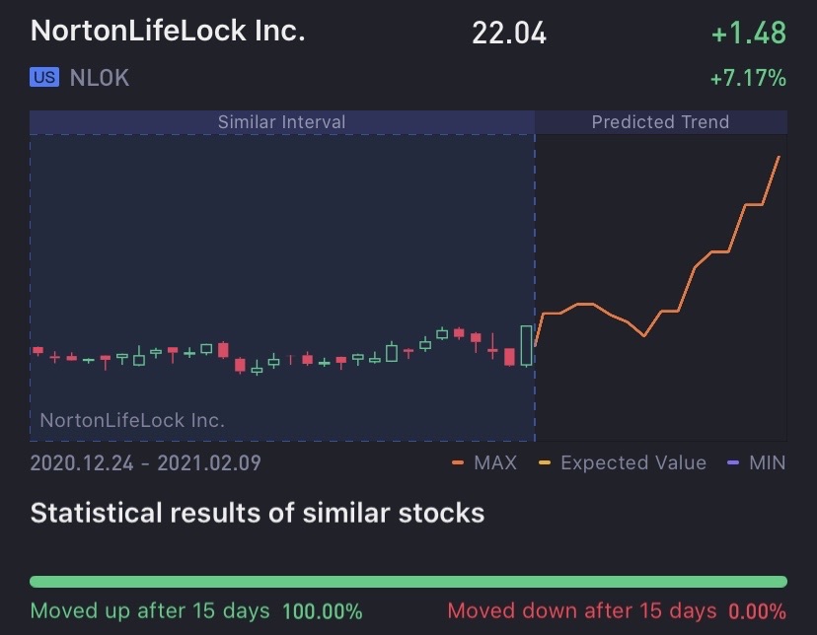
Task: Click the yellow Expected Value legend marker
Action: [x=545, y=462]
